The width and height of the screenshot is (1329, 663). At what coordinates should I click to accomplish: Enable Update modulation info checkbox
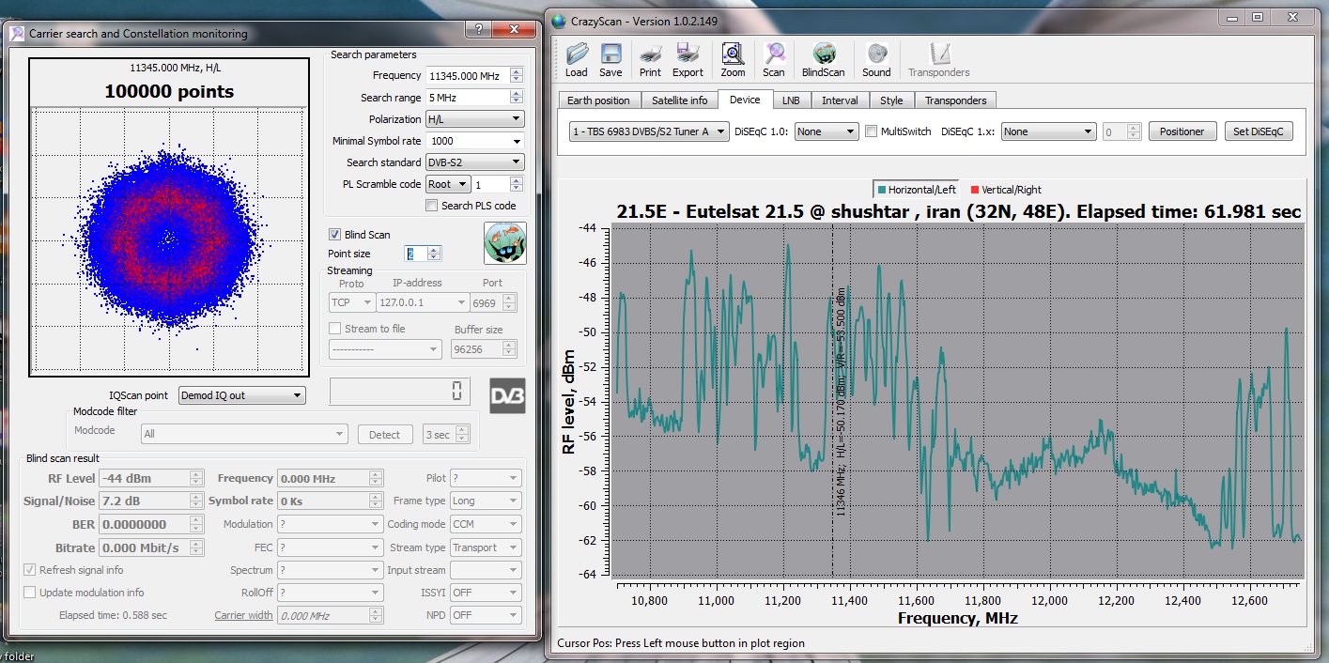(x=30, y=593)
